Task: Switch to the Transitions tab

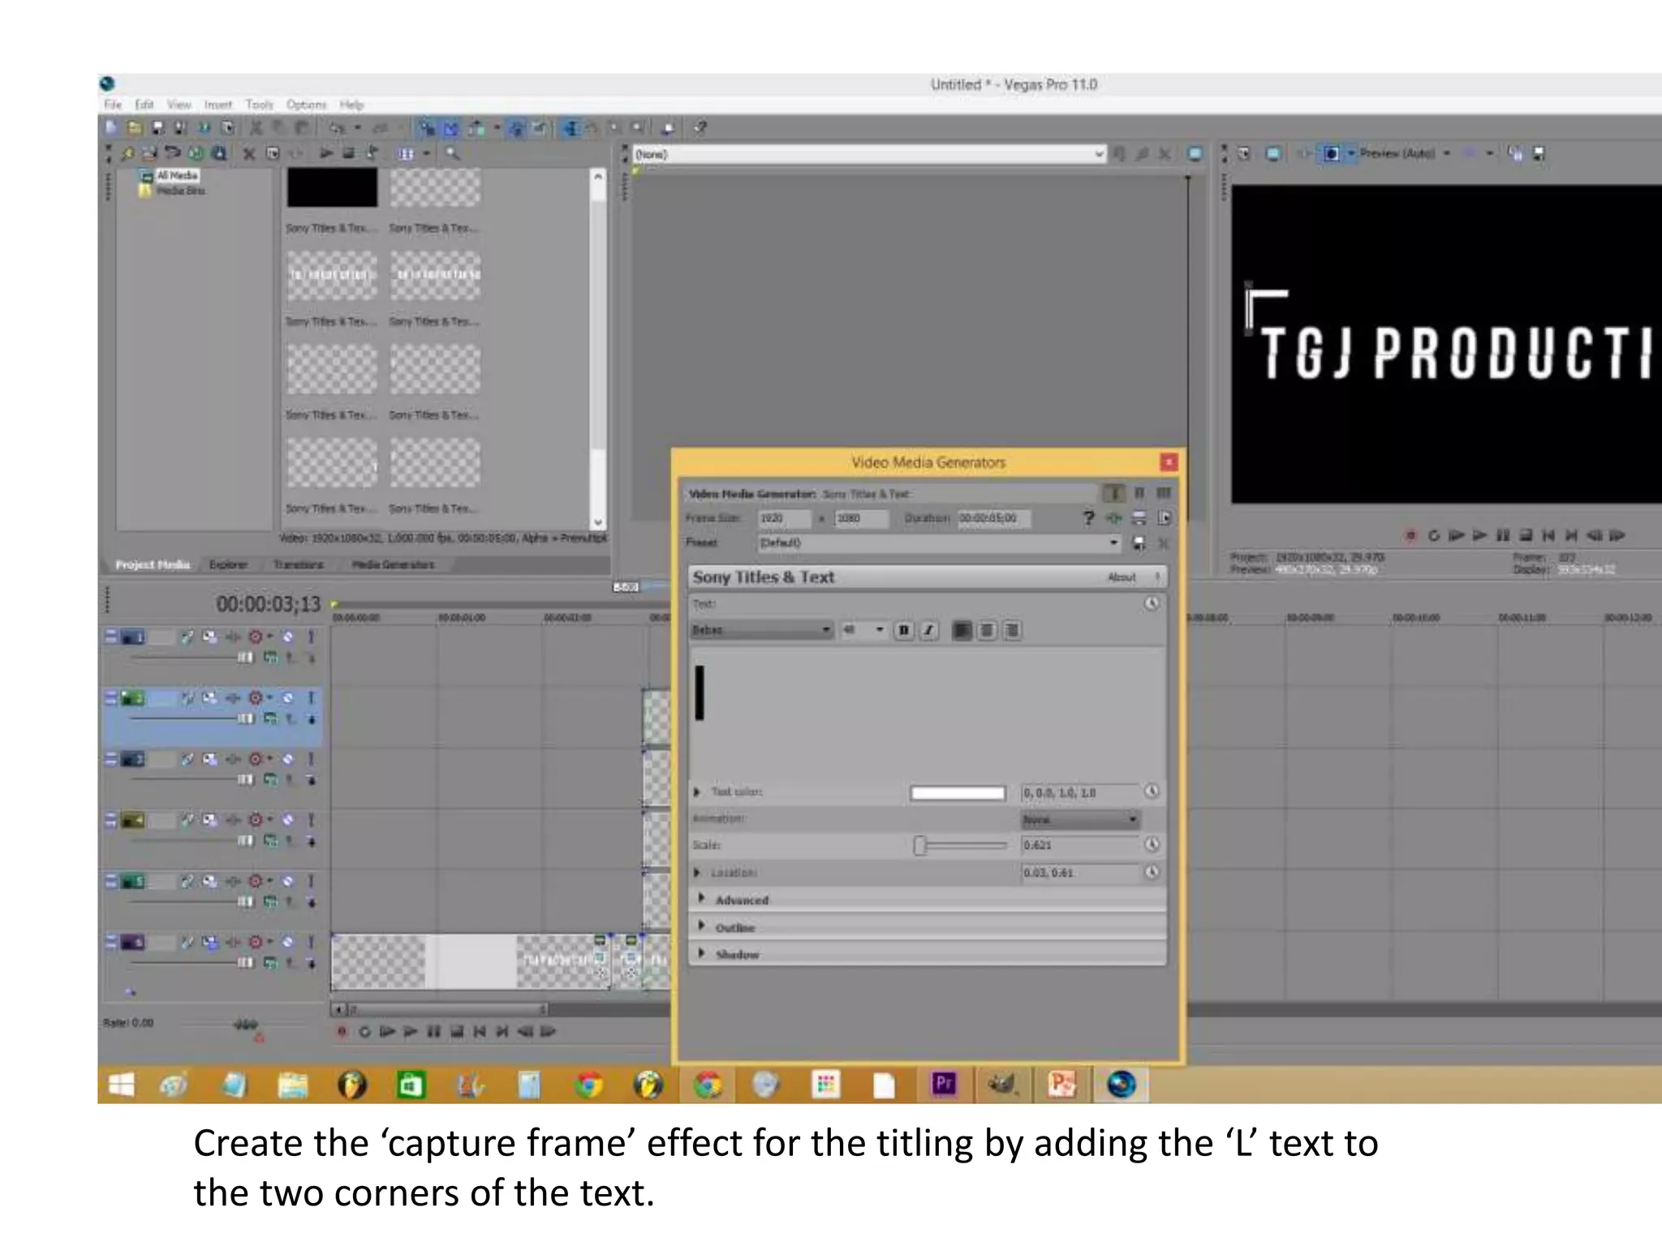Action: (x=298, y=565)
